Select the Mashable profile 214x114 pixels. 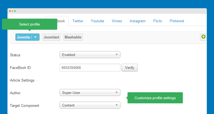(73, 37)
